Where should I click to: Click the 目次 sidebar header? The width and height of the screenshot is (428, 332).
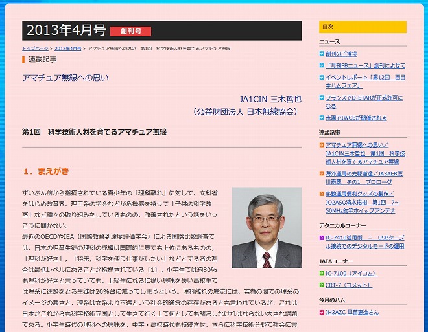tap(363, 27)
